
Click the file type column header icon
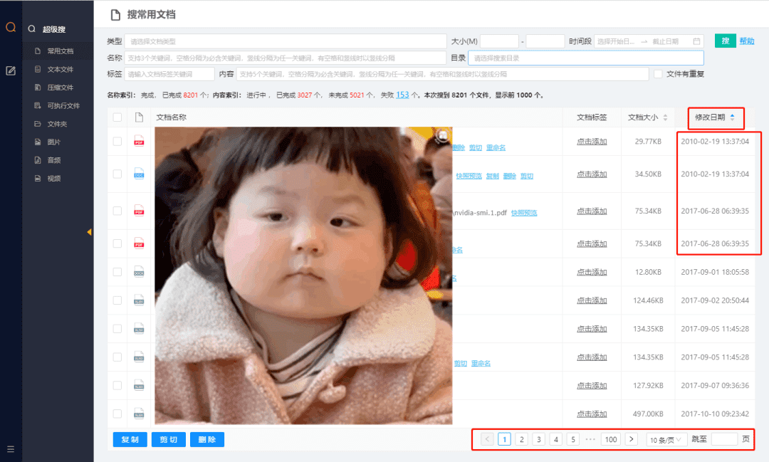click(x=140, y=117)
